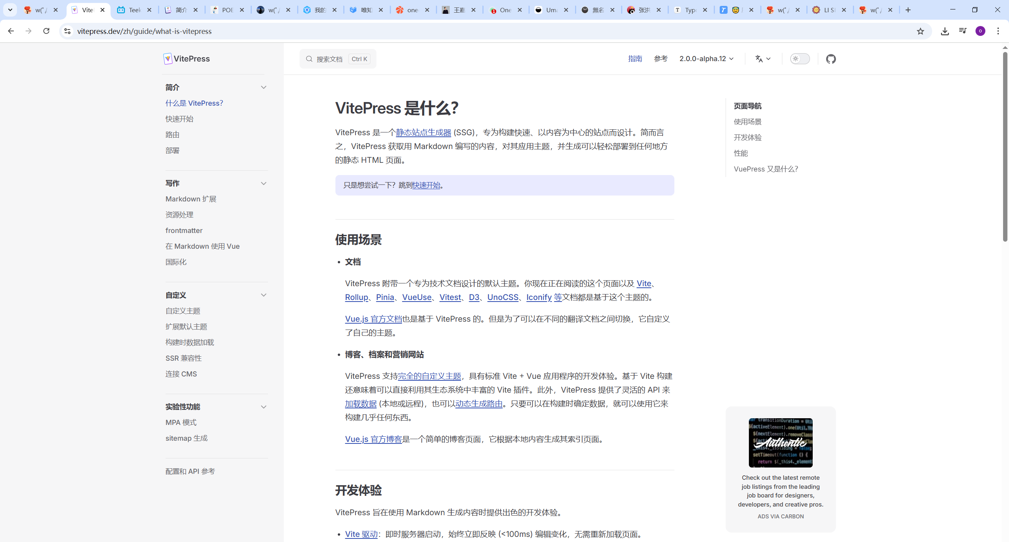Open 部署 sidebar page

[x=172, y=150]
